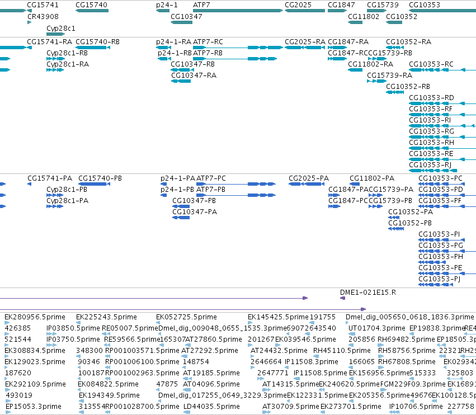Click the CG10347 gene bar
Image resolution: width=476 pixels, height=415 pixels.
[x=182, y=22]
